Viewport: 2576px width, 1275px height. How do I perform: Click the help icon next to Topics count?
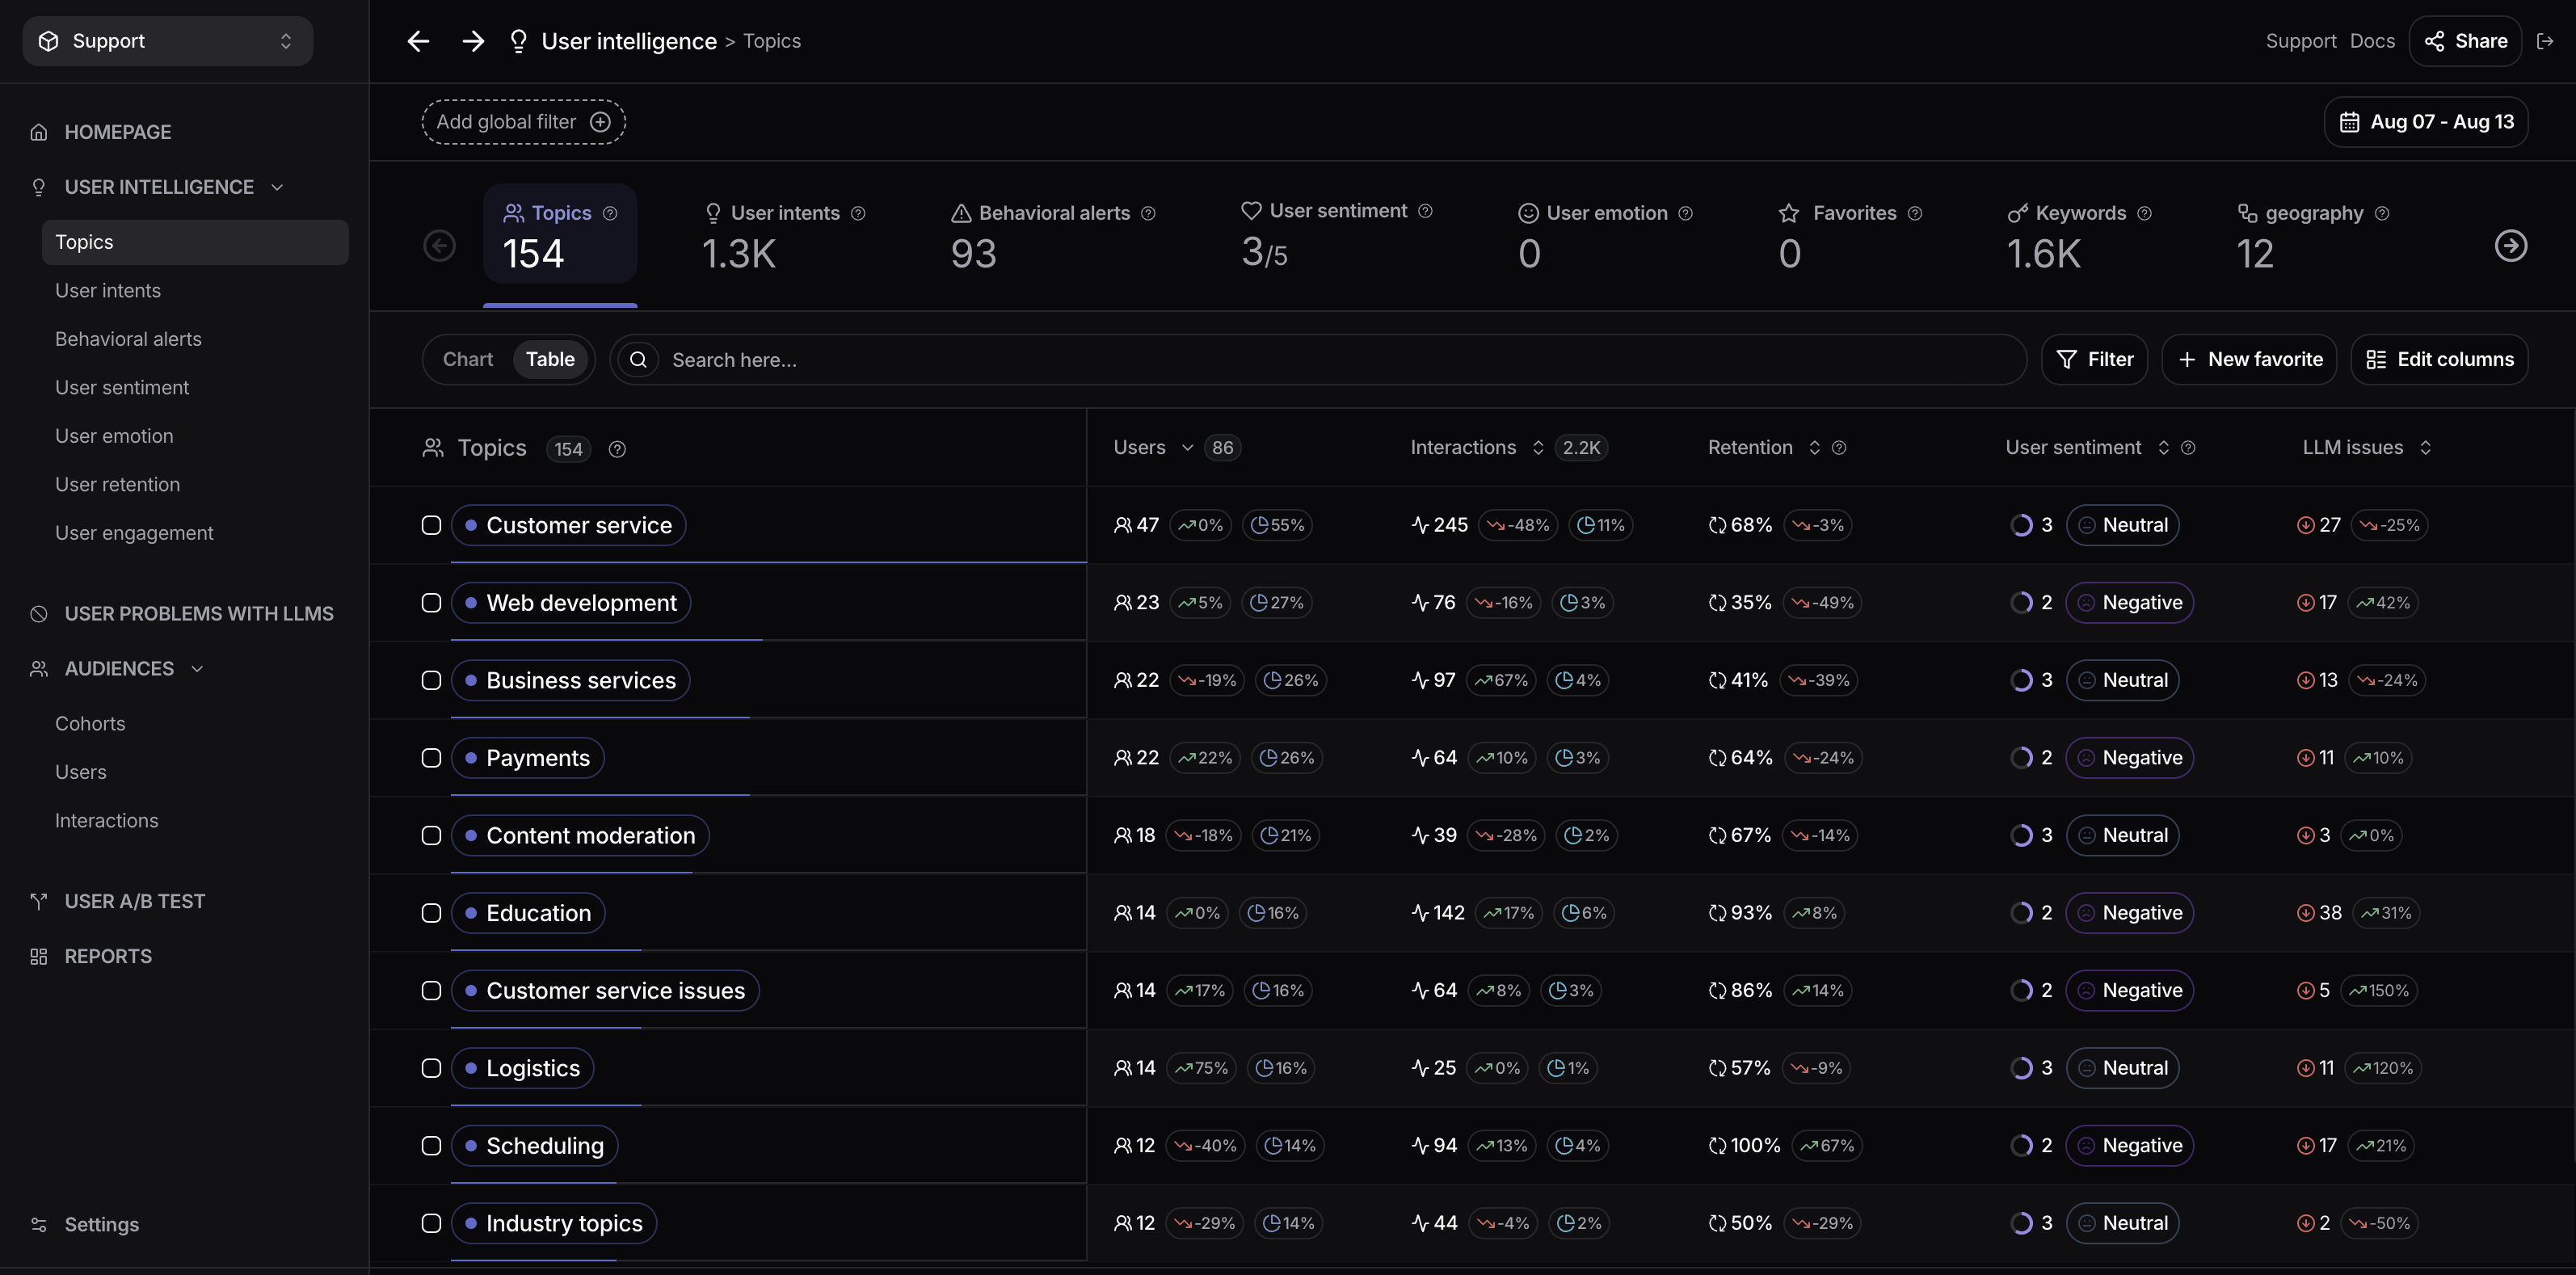[x=617, y=449]
